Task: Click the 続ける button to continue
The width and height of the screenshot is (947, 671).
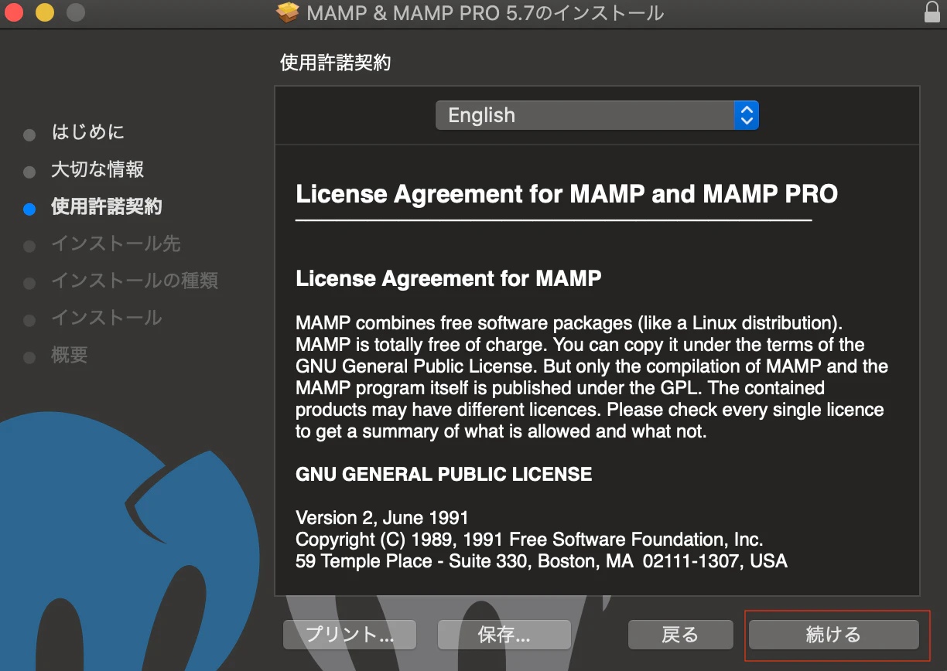Action: 833,635
